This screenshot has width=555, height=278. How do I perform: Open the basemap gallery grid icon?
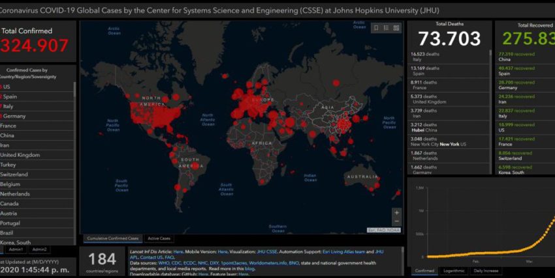(396, 28)
